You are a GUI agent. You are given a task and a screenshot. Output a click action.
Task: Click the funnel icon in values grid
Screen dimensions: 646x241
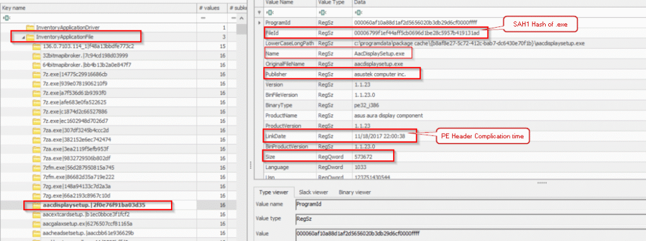[x=259, y=13]
